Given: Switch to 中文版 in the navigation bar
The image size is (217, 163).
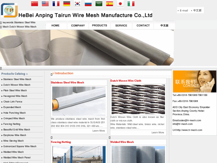Looking at the screenshot, I should click(164, 25).
